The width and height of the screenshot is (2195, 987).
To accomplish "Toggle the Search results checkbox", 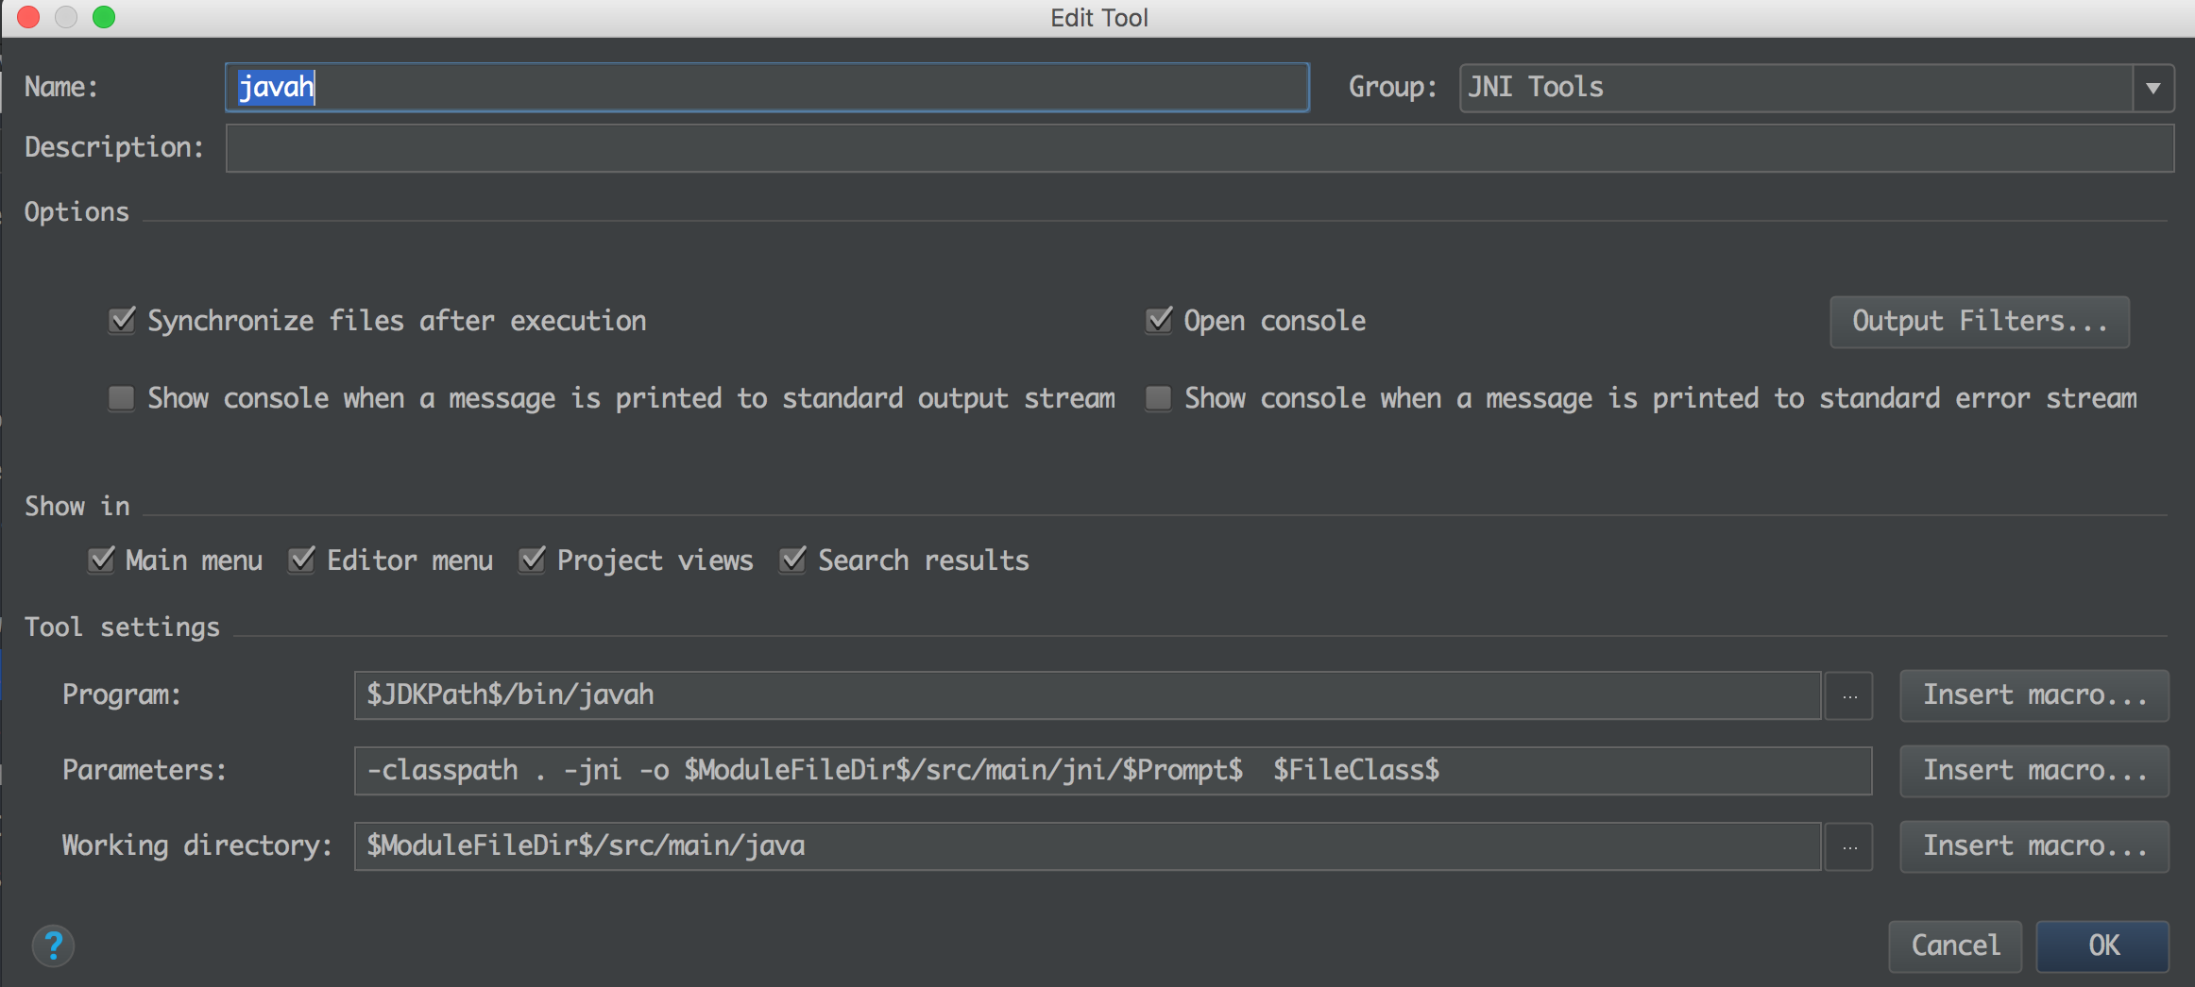I will pos(793,560).
